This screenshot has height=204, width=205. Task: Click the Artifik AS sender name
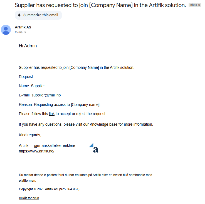[x=23, y=27]
